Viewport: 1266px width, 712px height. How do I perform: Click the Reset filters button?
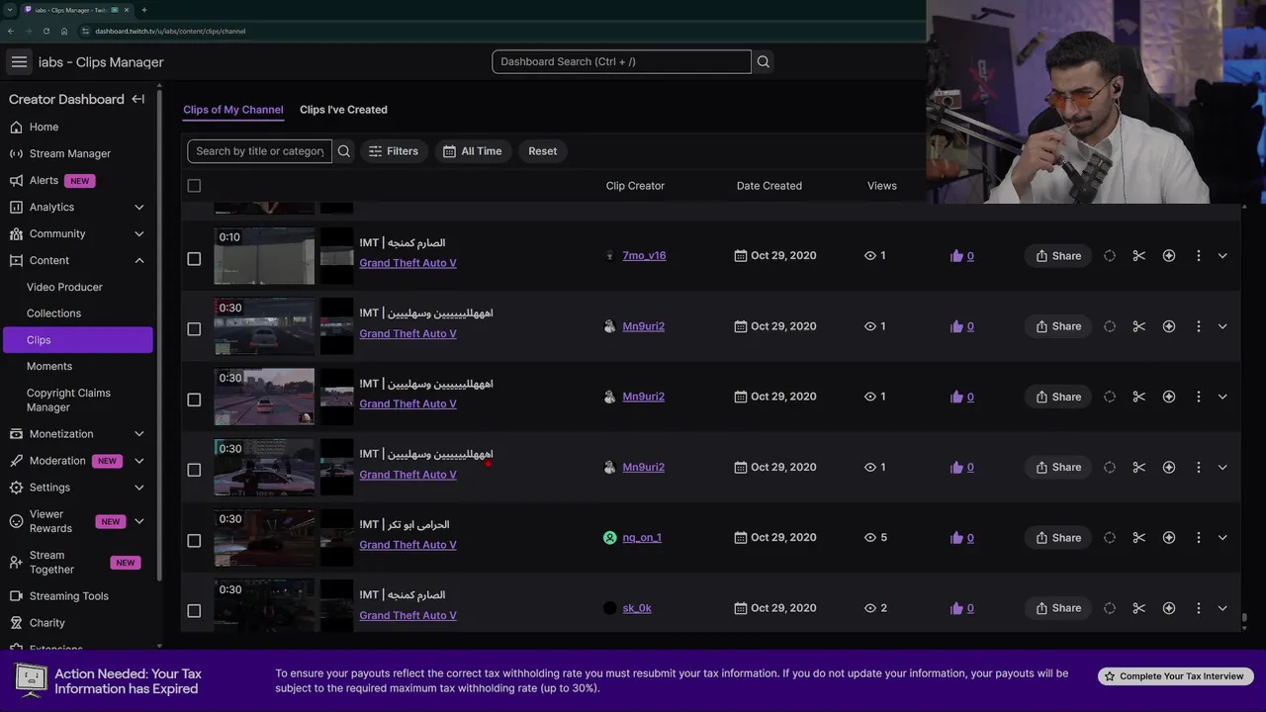point(542,151)
